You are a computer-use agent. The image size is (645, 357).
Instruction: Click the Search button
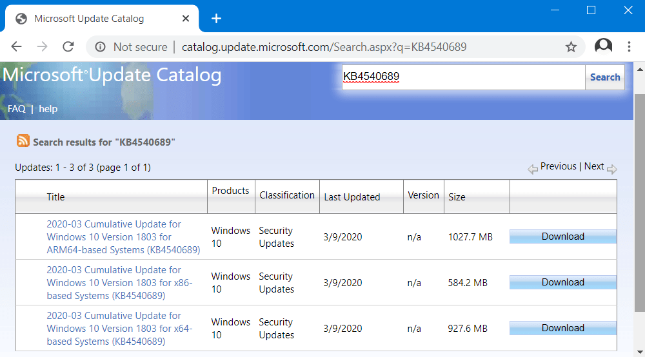pos(605,77)
